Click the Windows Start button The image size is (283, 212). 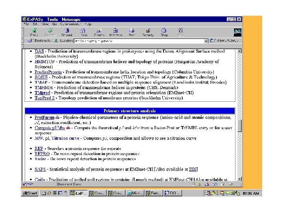pyautogui.click(x=30, y=193)
